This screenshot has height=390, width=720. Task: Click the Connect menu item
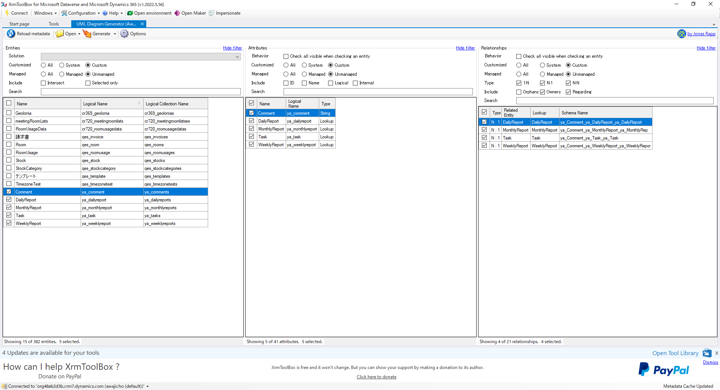(x=19, y=13)
